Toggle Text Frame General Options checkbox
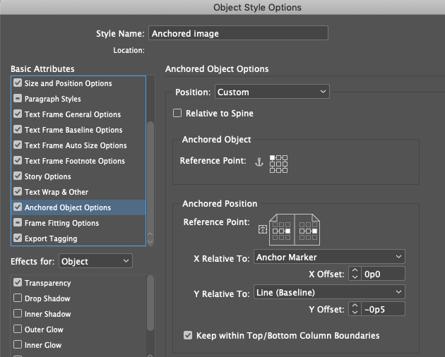The height and width of the screenshot is (357, 445). click(x=18, y=114)
